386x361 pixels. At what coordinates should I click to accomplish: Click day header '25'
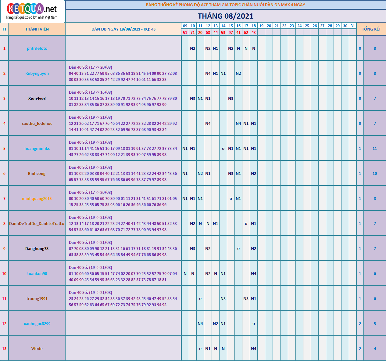[307, 26]
